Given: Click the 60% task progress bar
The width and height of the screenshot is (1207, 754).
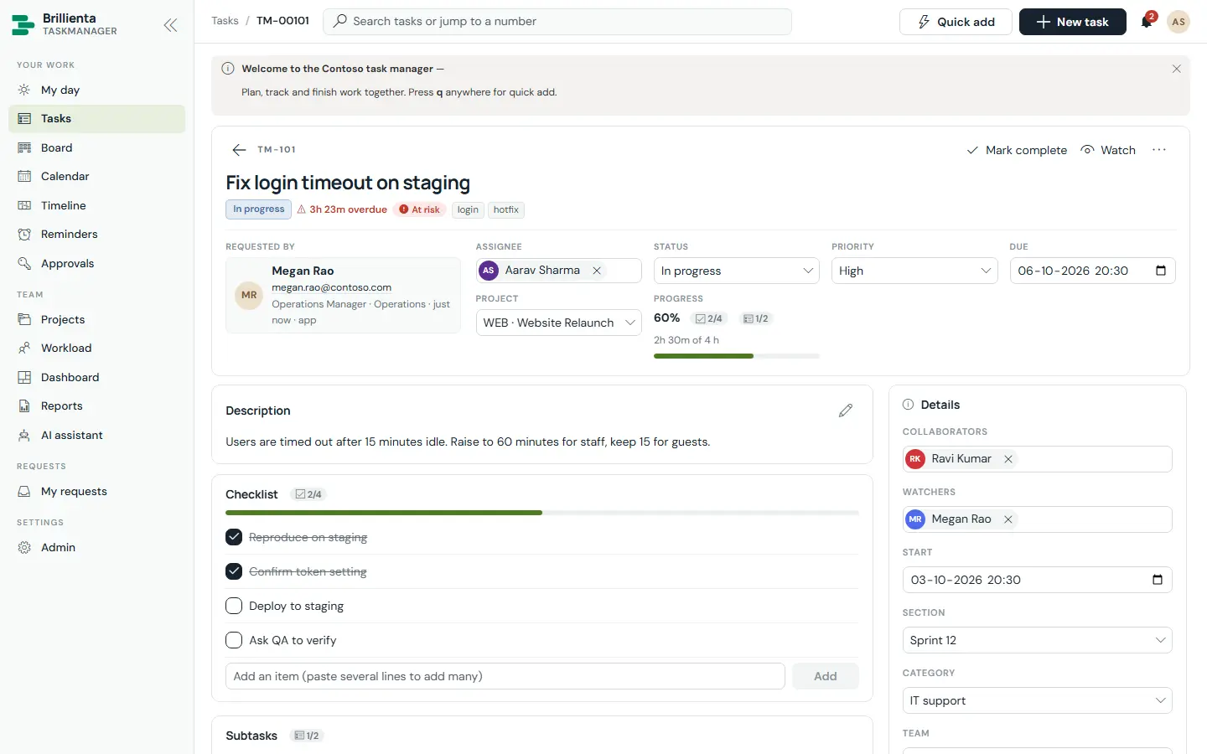Looking at the screenshot, I should coord(737,356).
